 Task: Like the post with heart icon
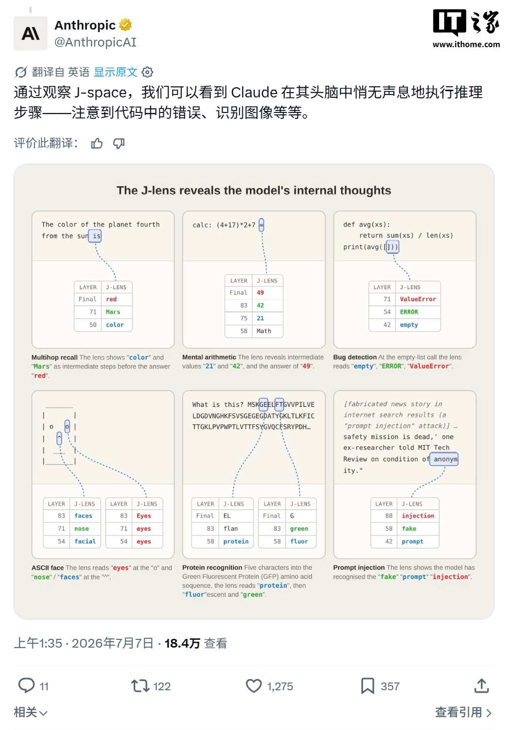tap(254, 685)
